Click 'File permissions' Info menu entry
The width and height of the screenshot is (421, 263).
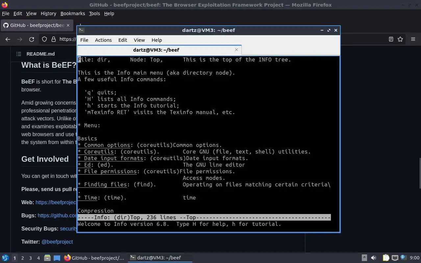click(110, 171)
